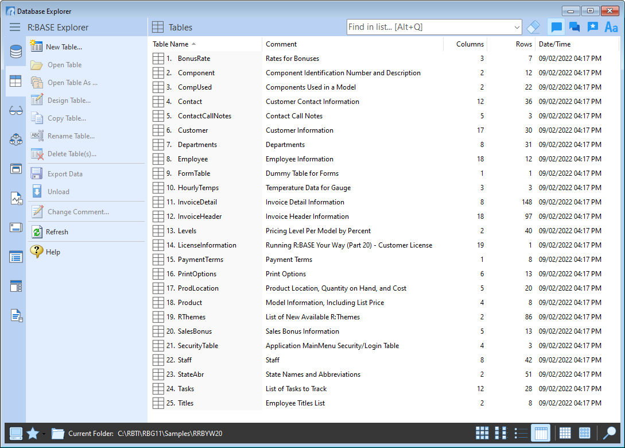The height and width of the screenshot is (448, 625).
Task: Click the monitor icon in bottom bar
Action: pyautogui.click(x=16, y=433)
